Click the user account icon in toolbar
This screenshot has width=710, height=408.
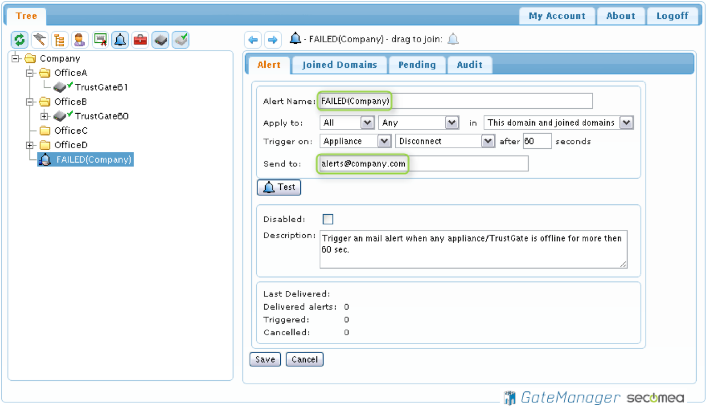(80, 39)
